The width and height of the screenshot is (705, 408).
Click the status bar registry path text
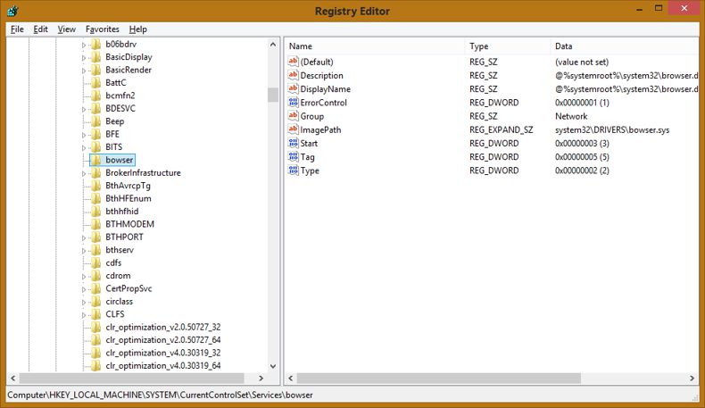pos(160,395)
